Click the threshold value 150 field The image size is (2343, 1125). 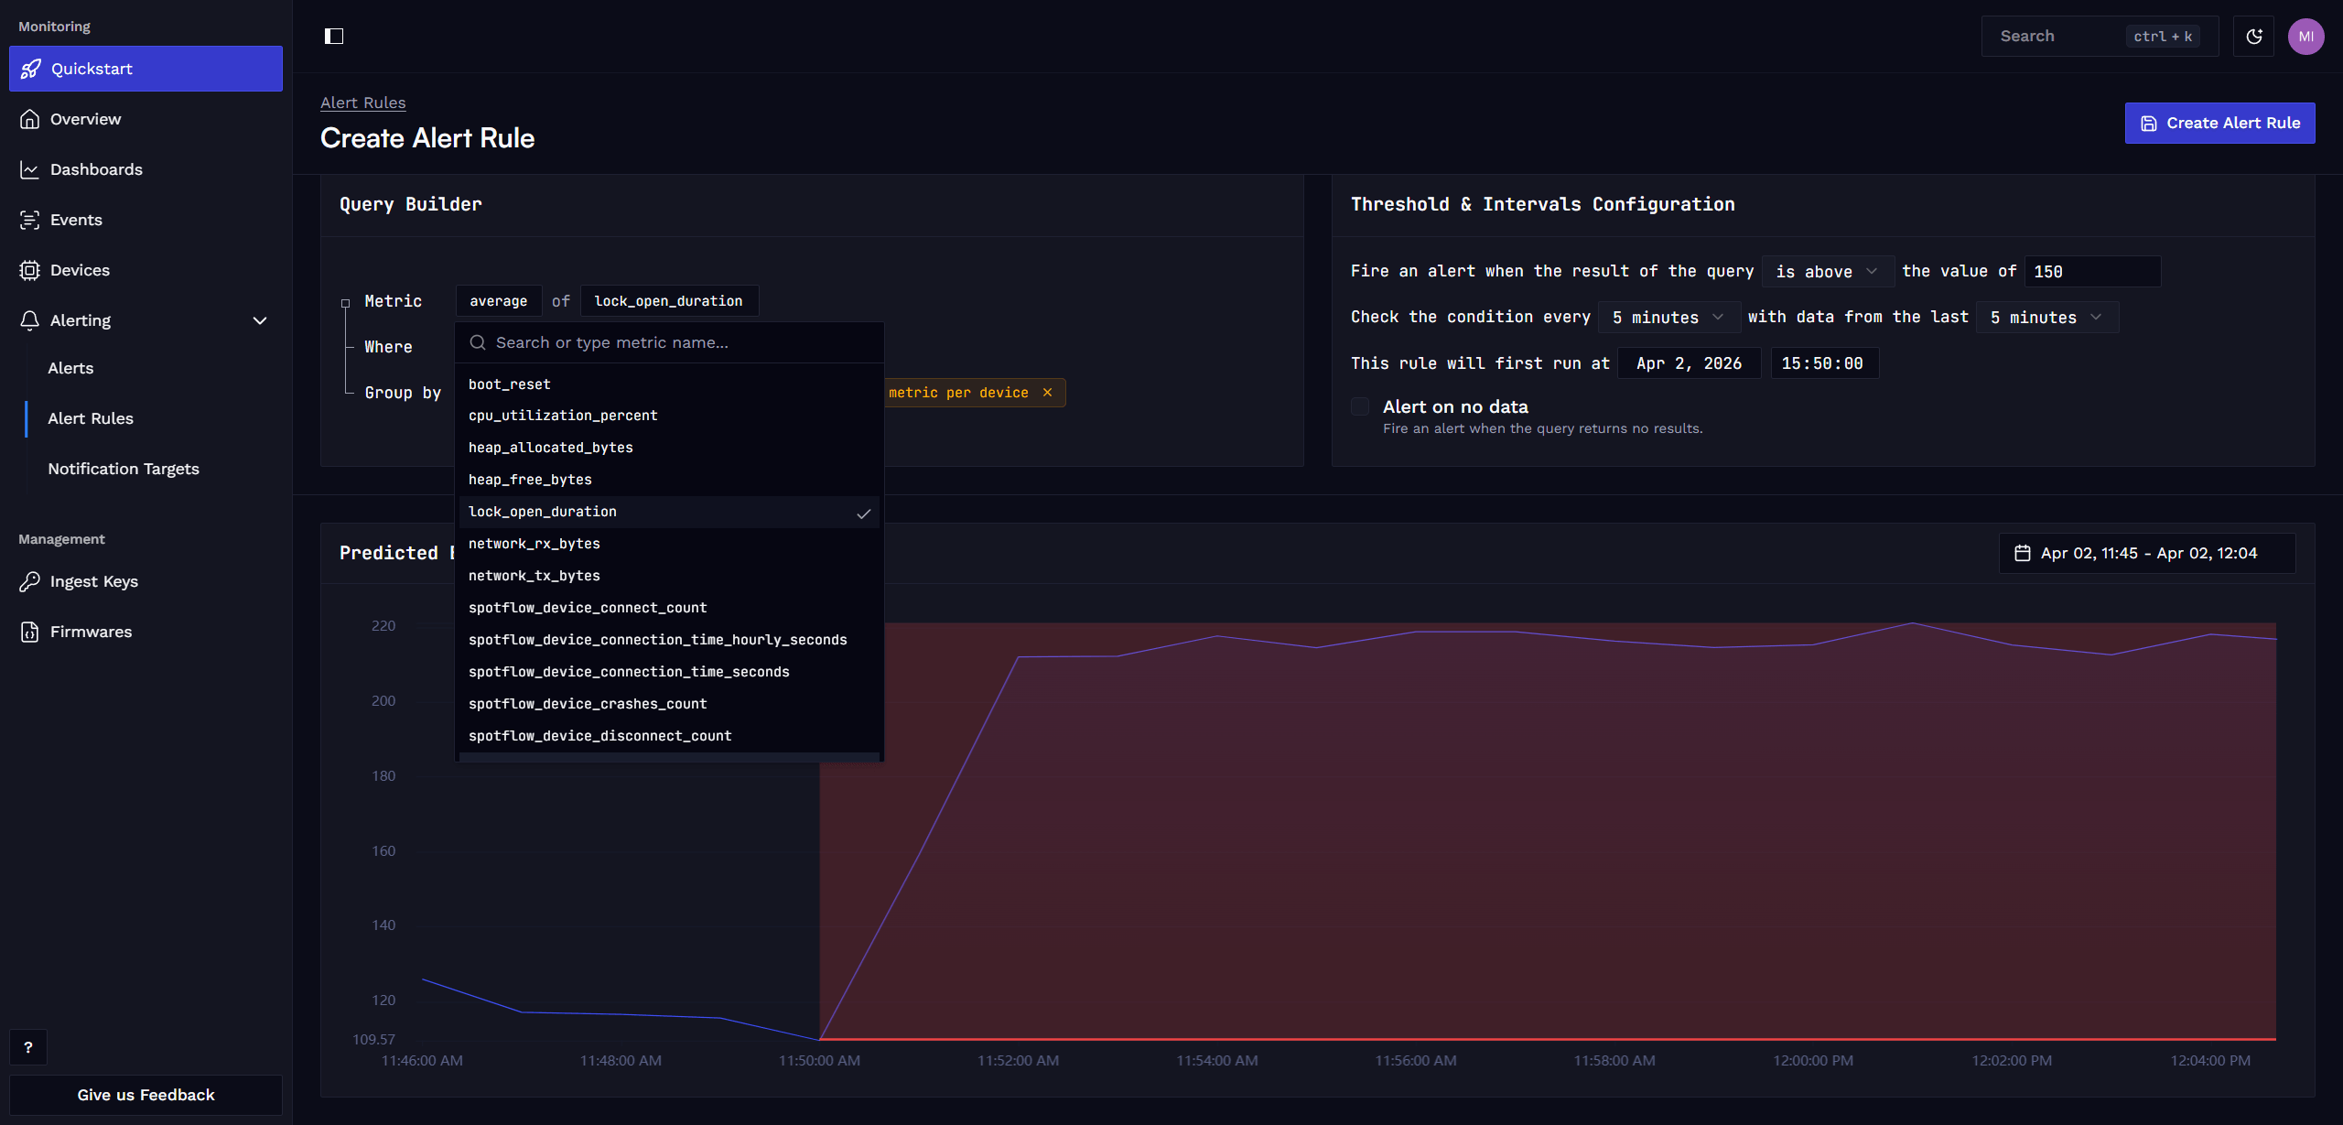2091,272
